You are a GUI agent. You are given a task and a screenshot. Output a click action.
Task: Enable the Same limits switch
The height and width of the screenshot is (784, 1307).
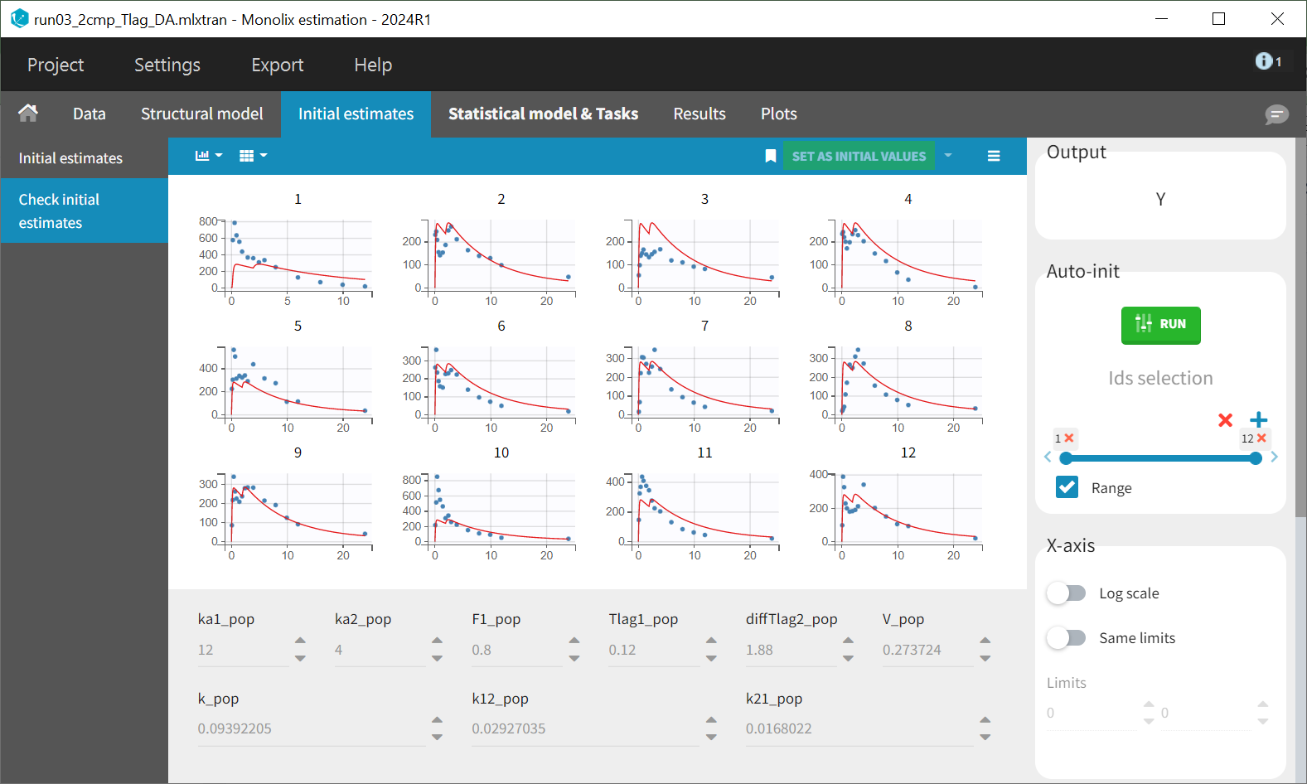tap(1066, 638)
